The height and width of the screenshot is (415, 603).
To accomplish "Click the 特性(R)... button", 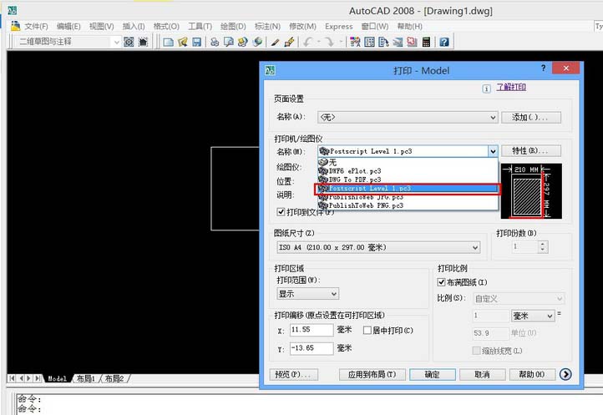I will (x=531, y=151).
